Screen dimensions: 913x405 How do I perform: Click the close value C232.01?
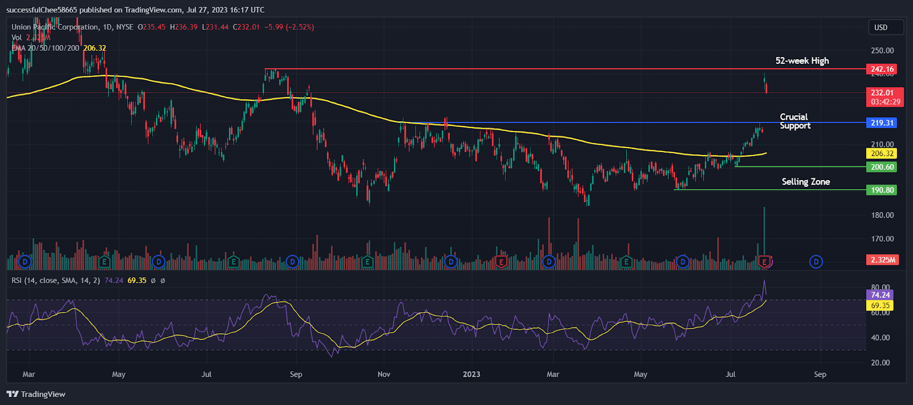(246, 27)
